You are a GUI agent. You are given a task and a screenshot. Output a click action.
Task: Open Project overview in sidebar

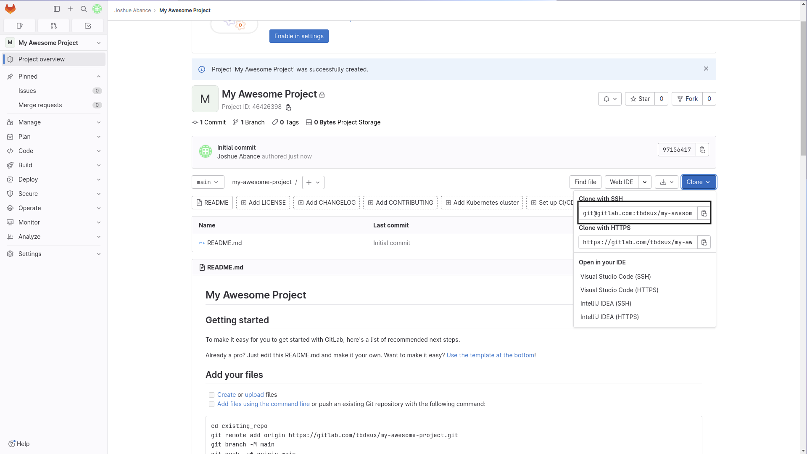tap(54, 59)
